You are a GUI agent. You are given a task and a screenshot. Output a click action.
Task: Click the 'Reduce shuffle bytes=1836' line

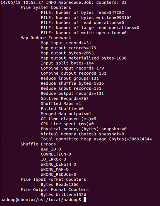[x=72, y=83]
